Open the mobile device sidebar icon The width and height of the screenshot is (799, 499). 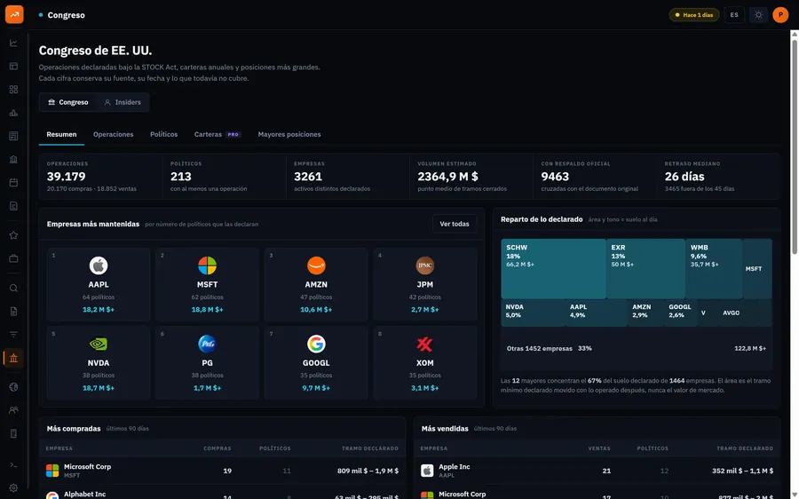(x=13, y=433)
